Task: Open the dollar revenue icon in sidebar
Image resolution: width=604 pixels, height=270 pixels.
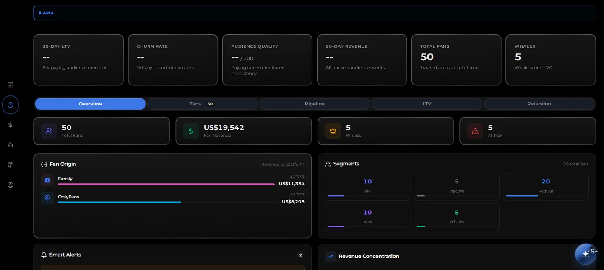Action: [x=10, y=125]
